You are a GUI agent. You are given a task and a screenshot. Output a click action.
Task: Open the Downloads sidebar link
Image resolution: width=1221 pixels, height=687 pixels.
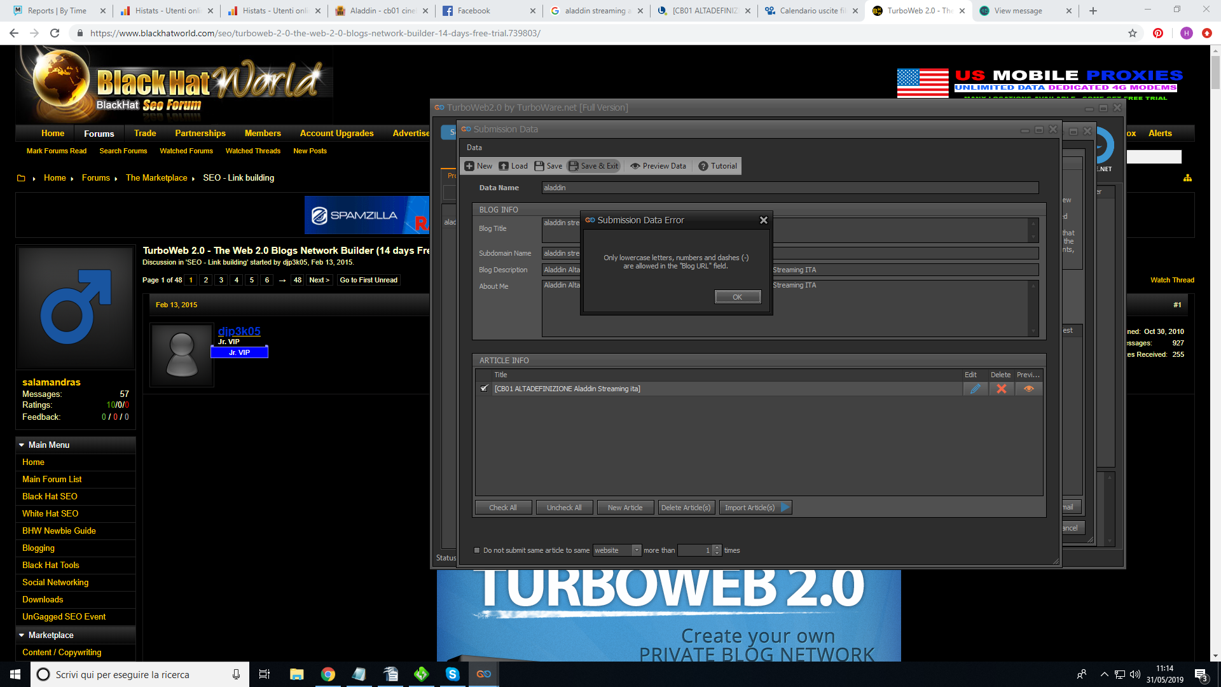(43, 599)
